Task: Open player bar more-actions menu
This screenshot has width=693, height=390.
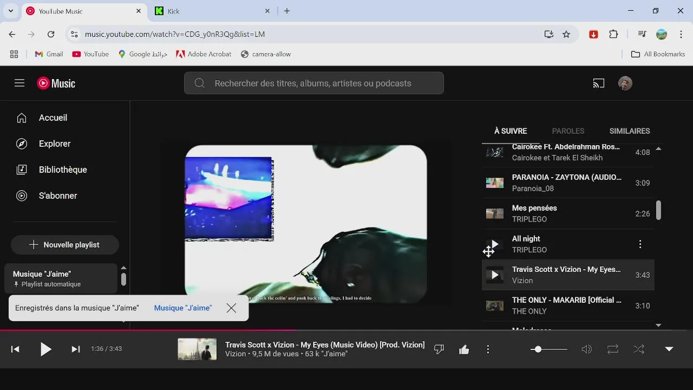Action: coord(488,349)
